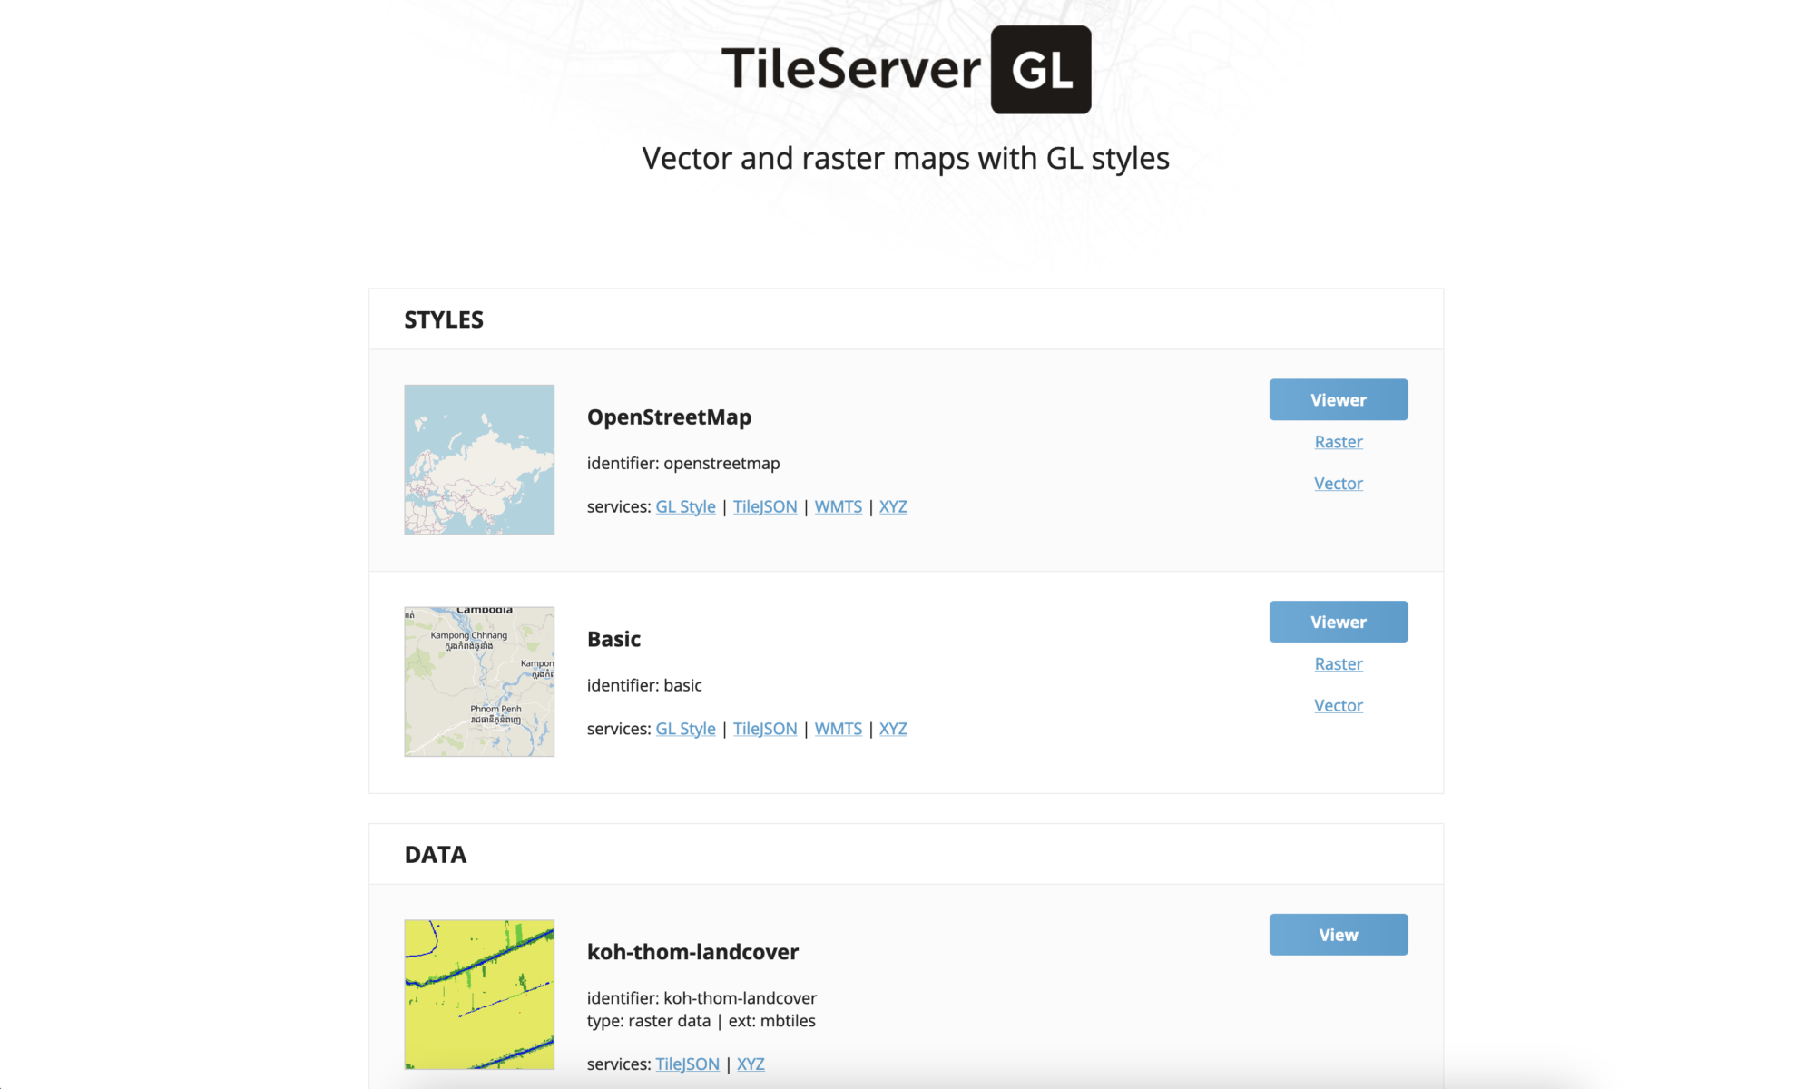
Task: Open the Raster link for OpenStreetMap
Action: [x=1339, y=442]
